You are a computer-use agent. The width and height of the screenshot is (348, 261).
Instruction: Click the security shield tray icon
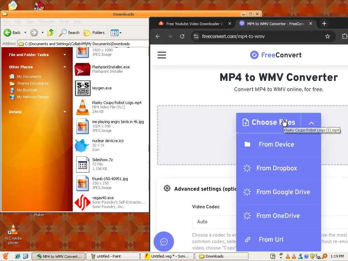point(312,256)
